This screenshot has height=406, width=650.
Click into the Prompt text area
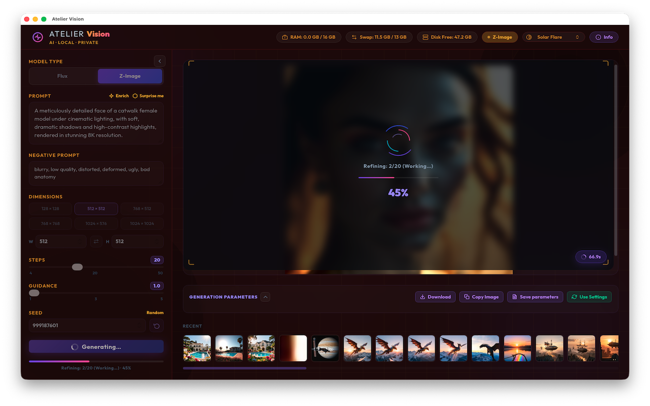pyautogui.click(x=96, y=123)
